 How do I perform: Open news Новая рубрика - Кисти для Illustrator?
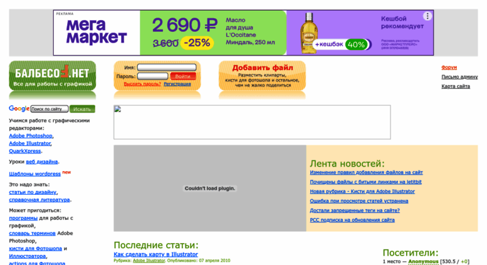pyautogui.click(x=362, y=192)
